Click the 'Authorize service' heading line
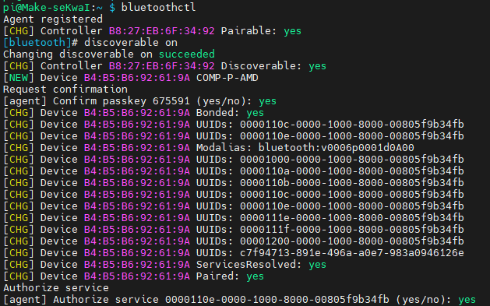The image size is (490, 306). coord(56,288)
